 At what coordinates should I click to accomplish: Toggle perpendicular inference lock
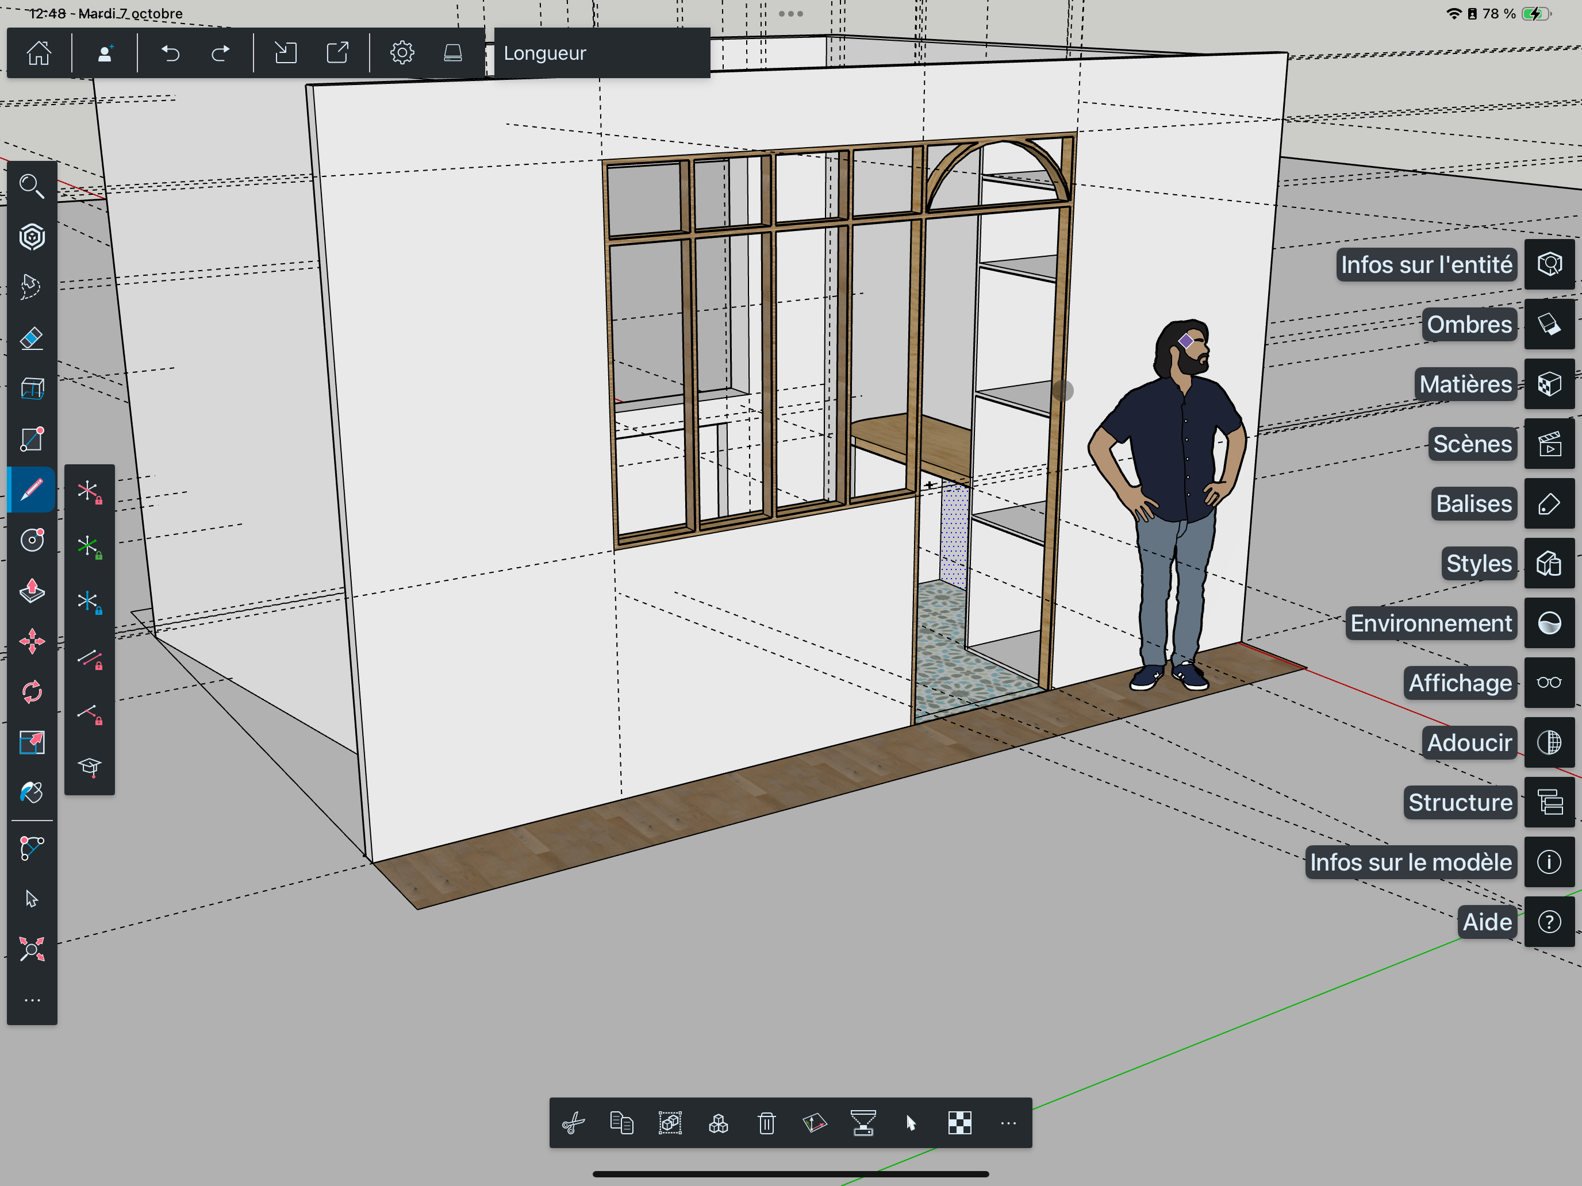(x=90, y=714)
